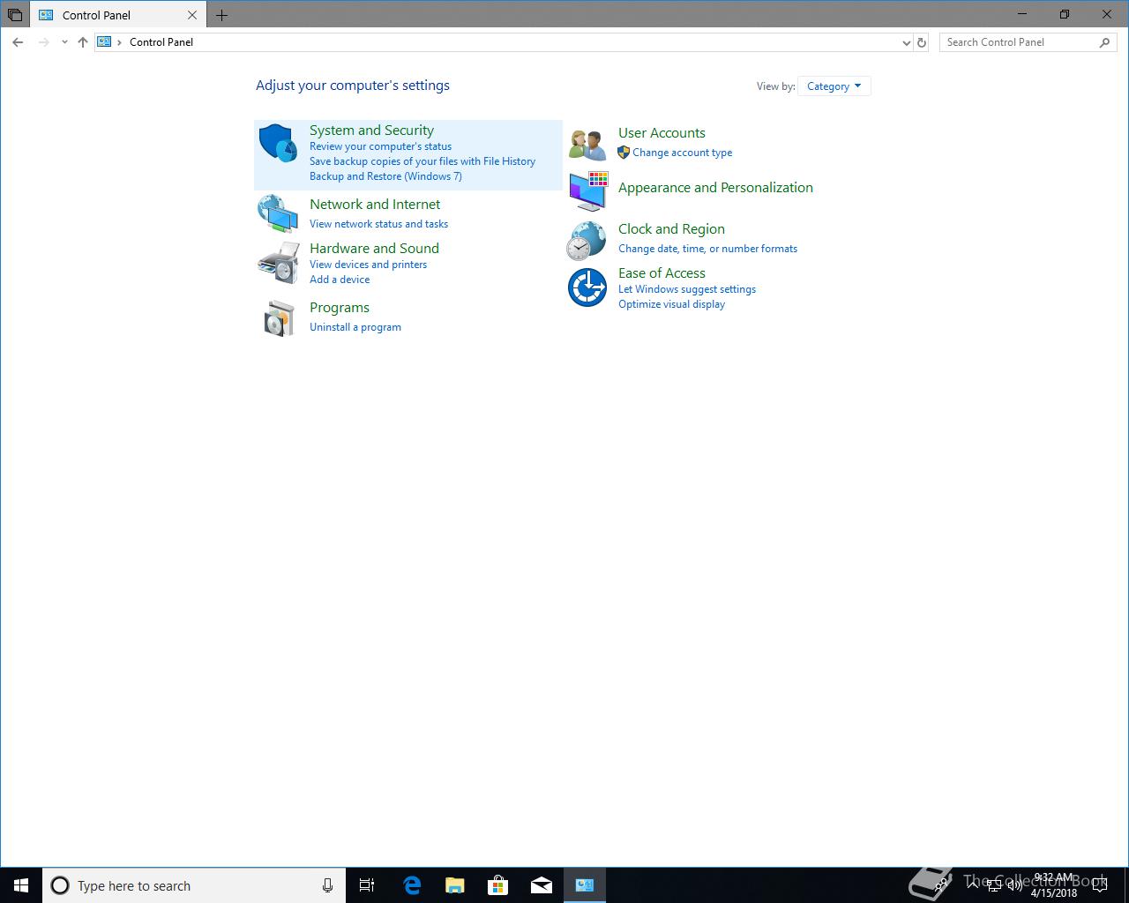The image size is (1129, 903).
Task: Click the Type here to search box
Action: pyautogui.click(x=193, y=885)
